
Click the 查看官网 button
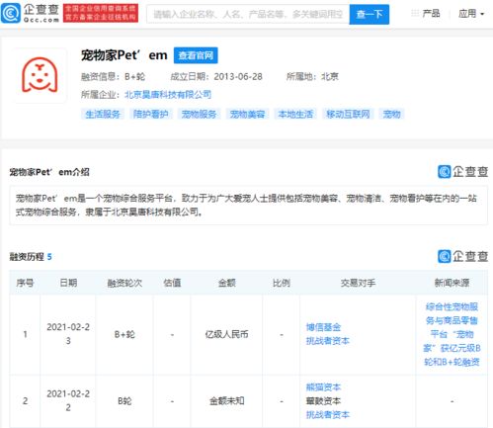196,55
